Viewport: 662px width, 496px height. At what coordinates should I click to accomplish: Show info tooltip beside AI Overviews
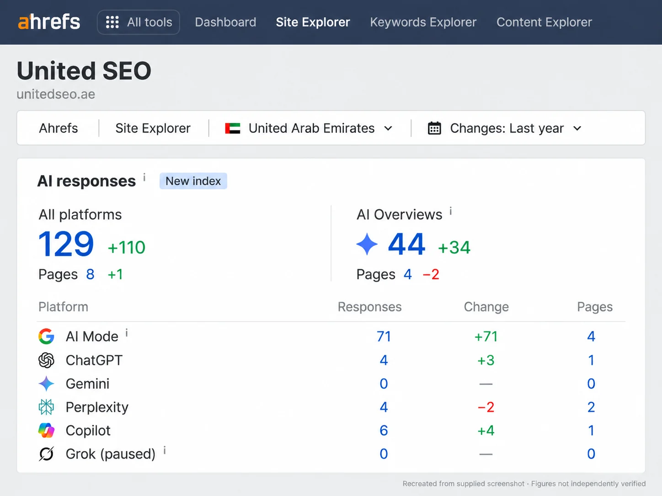click(451, 211)
